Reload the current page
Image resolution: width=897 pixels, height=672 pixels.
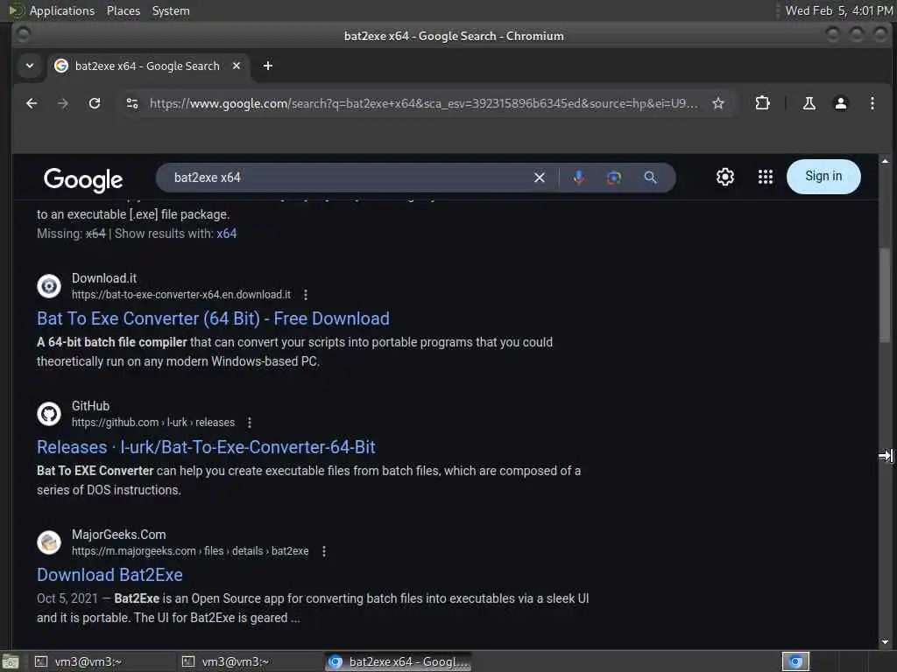pos(95,103)
